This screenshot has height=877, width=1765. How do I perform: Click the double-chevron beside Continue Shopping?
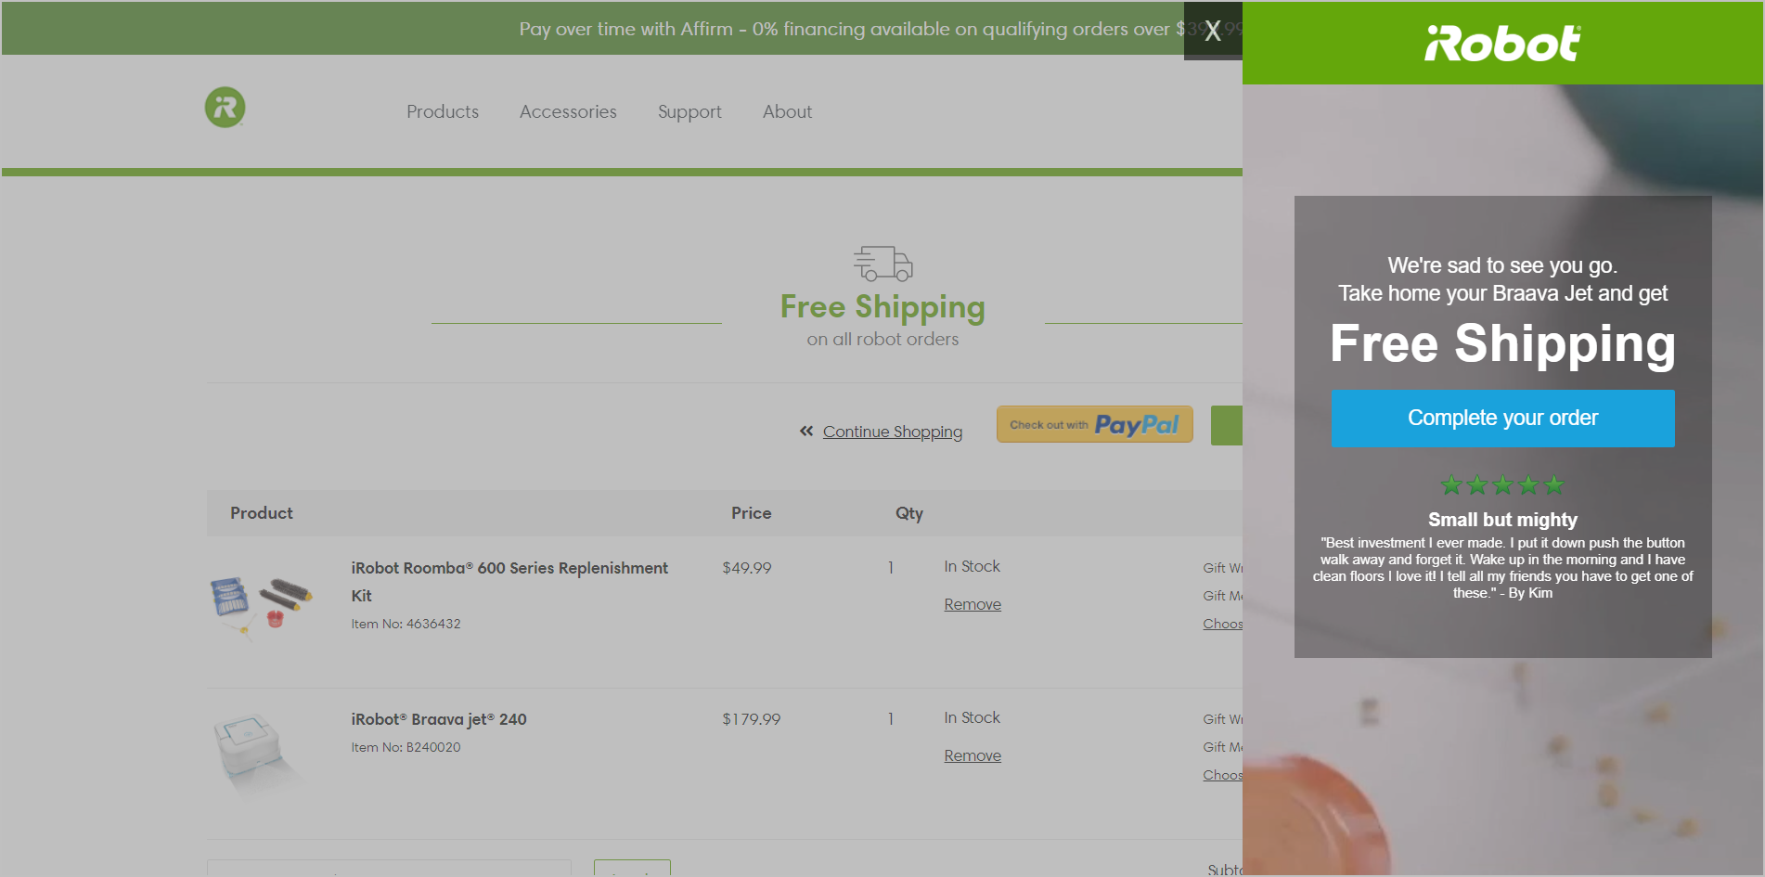806,431
